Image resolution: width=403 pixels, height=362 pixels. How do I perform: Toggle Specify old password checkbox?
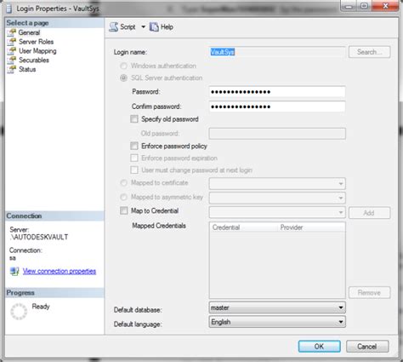134,119
